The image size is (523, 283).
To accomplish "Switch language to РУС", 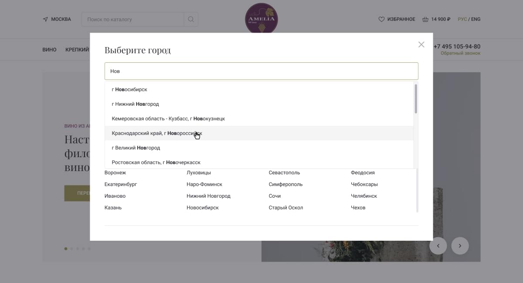I will click(462, 19).
